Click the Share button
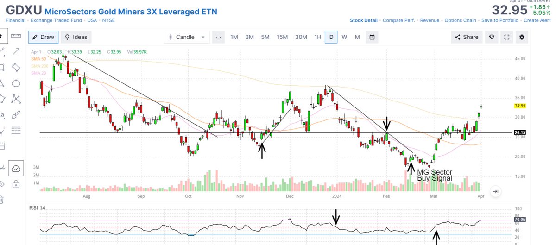Screen dimensions: 556x245 pyautogui.click(x=467, y=37)
